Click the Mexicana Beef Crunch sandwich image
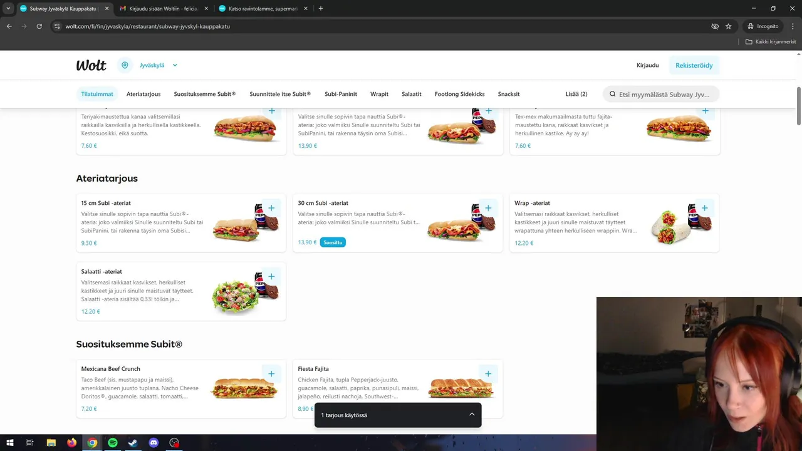802x451 pixels. 244,388
